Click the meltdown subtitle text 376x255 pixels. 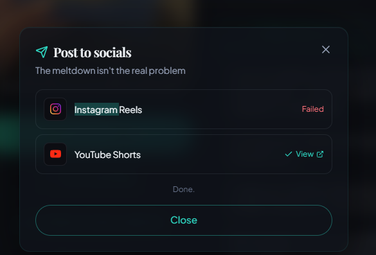(111, 71)
